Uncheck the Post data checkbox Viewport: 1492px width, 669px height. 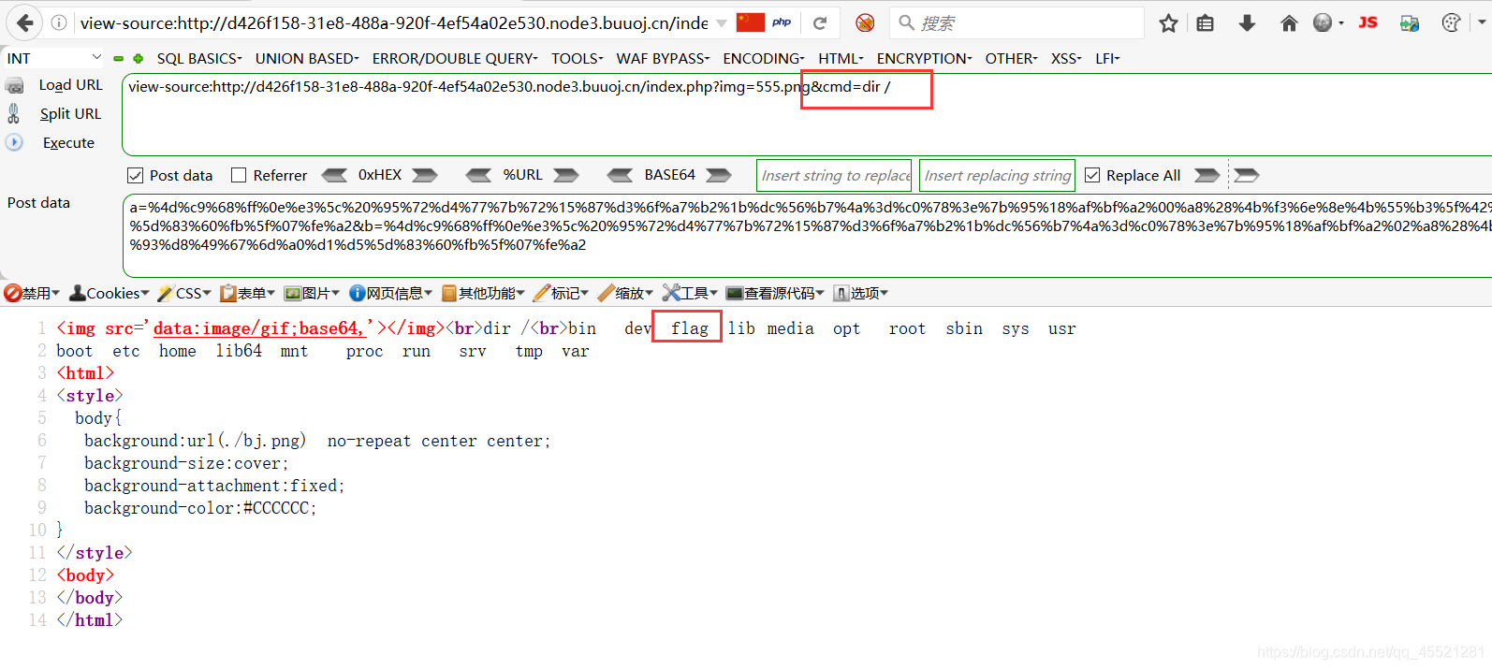(135, 175)
